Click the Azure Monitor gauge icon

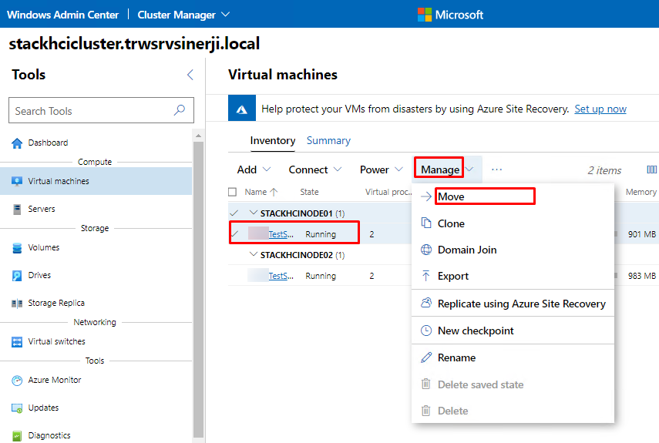coord(17,381)
